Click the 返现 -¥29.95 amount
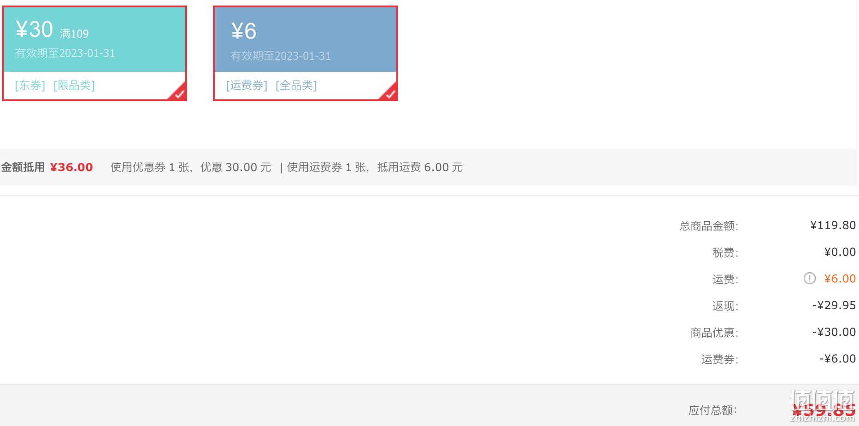Viewport: 859px width, 426px height. (834, 305)
